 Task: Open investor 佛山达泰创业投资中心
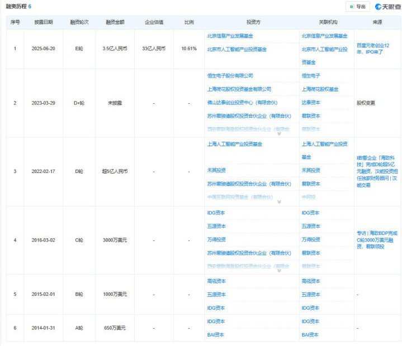click(242, 102)
